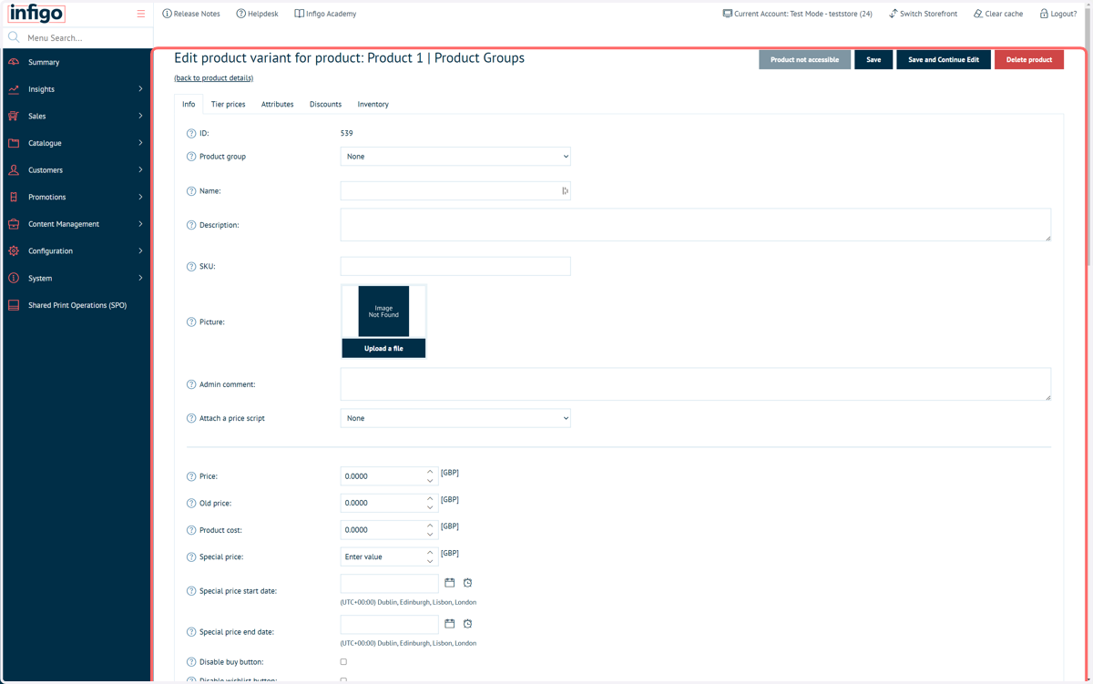Click Save and Continue Edit
Viewport: 1093px width, 684px height.
(944, 59)
